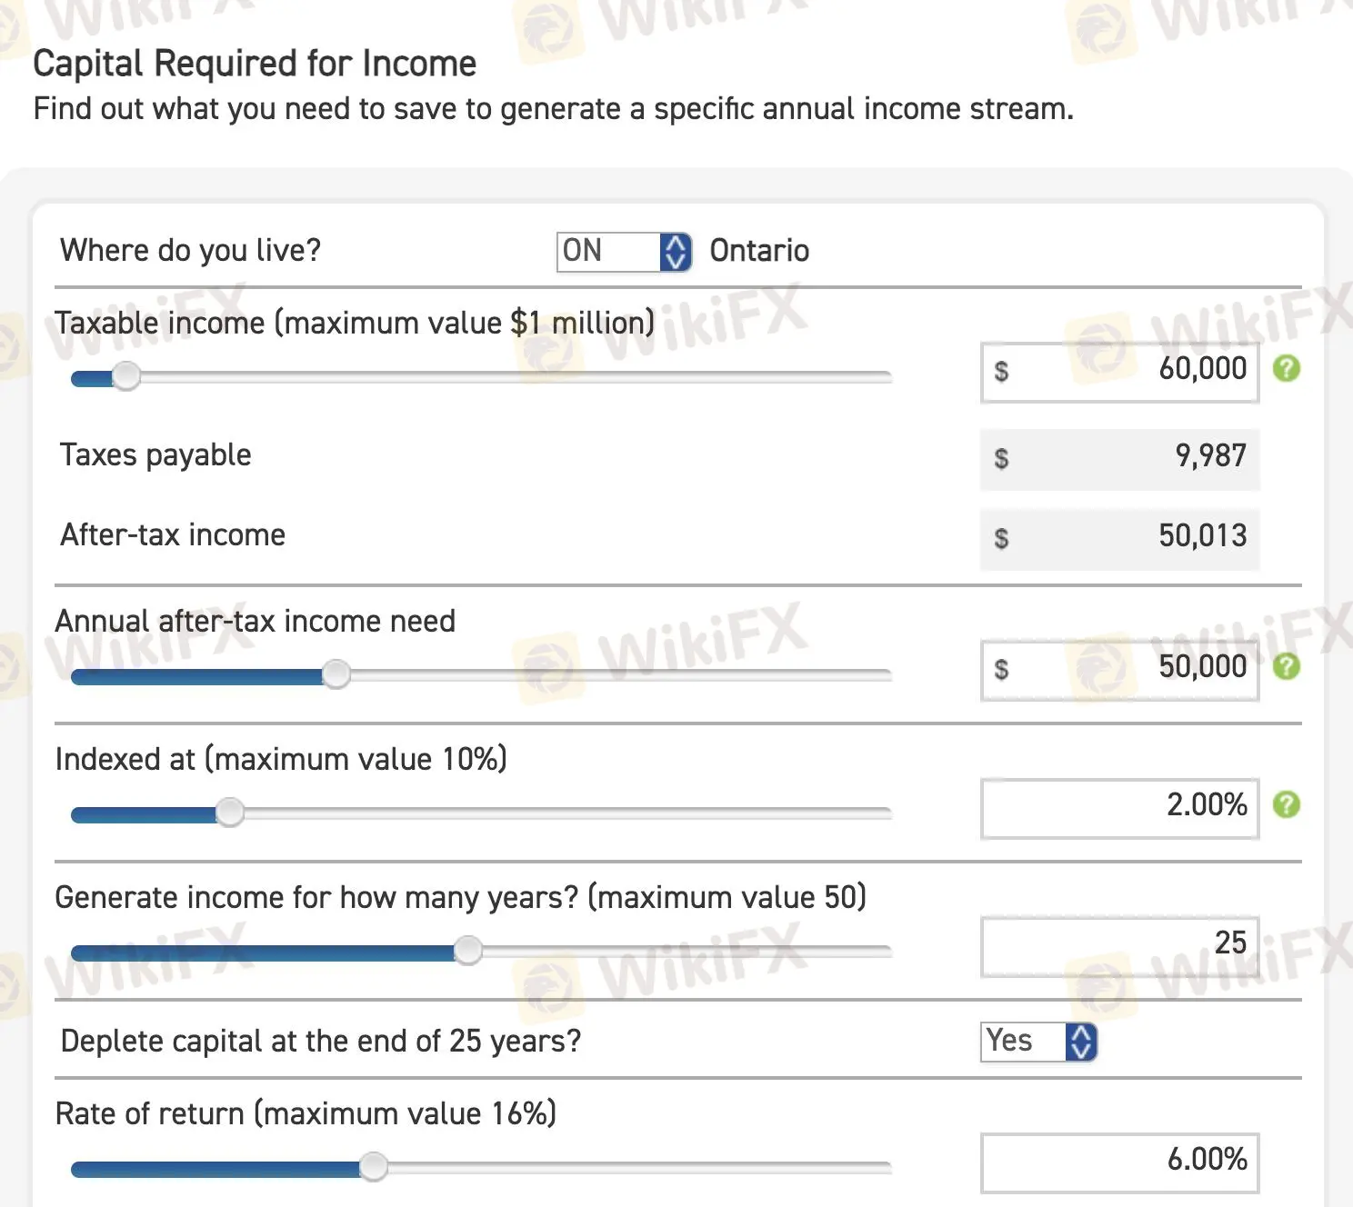1353x1207 pixels.
Task: Open the province dropdown showing ON
Action: pyautogui.click(x=624, y=252)
